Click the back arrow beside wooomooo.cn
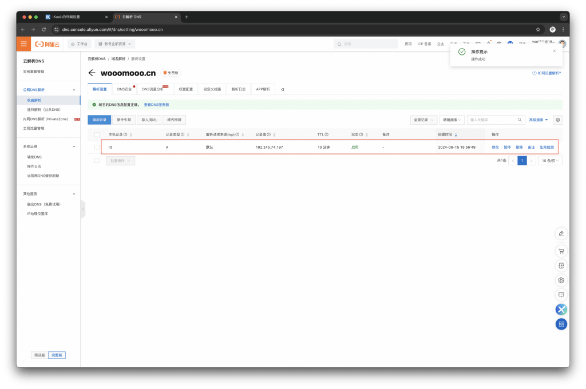586x389 pixels. pos(92,73)
